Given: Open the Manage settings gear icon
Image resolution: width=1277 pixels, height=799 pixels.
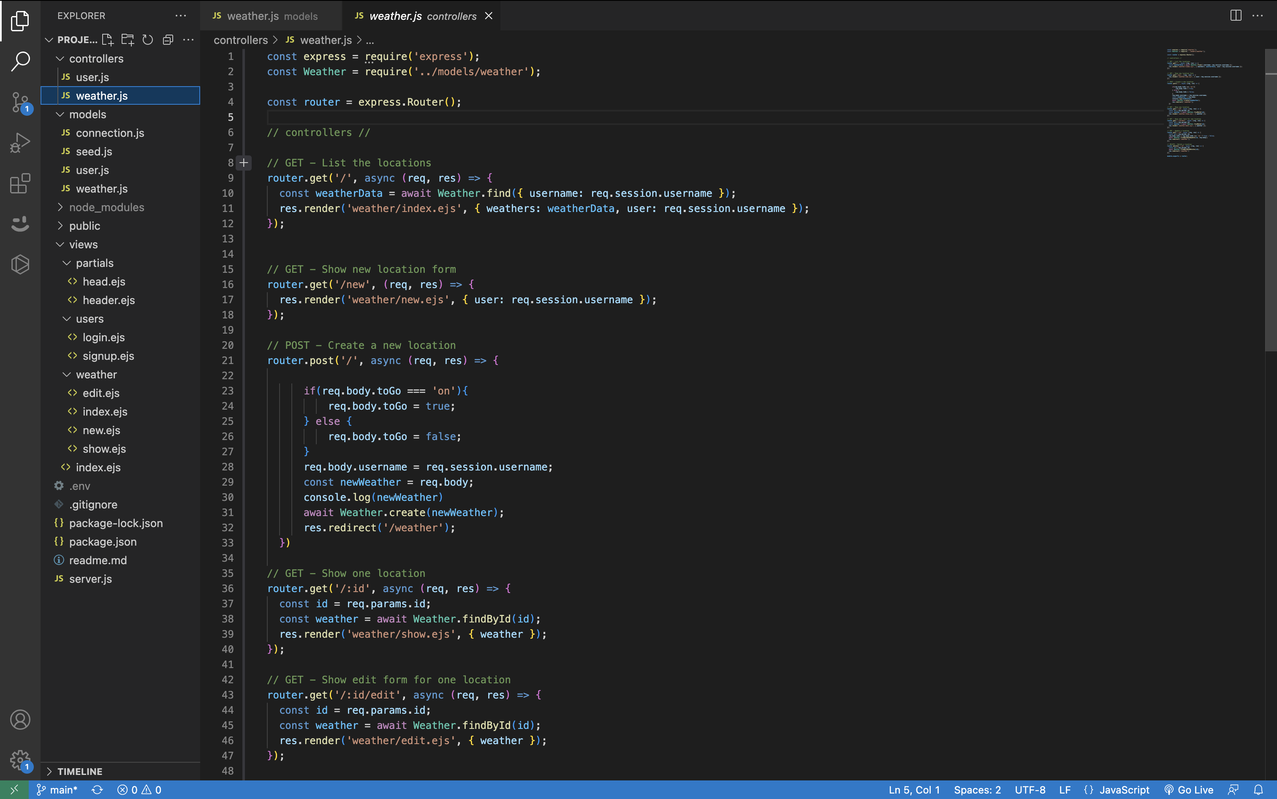Looking at the screenshot, I should [x=20, y=760].
